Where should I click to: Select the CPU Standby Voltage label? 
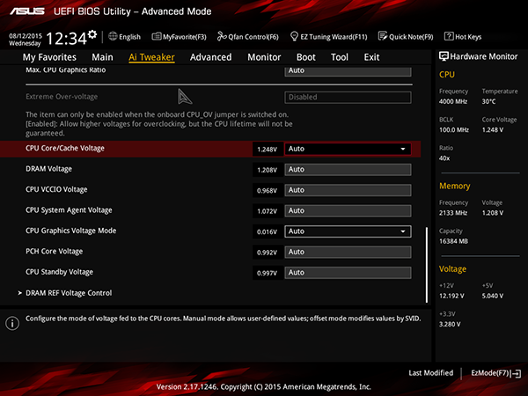(x=59, y=272)
